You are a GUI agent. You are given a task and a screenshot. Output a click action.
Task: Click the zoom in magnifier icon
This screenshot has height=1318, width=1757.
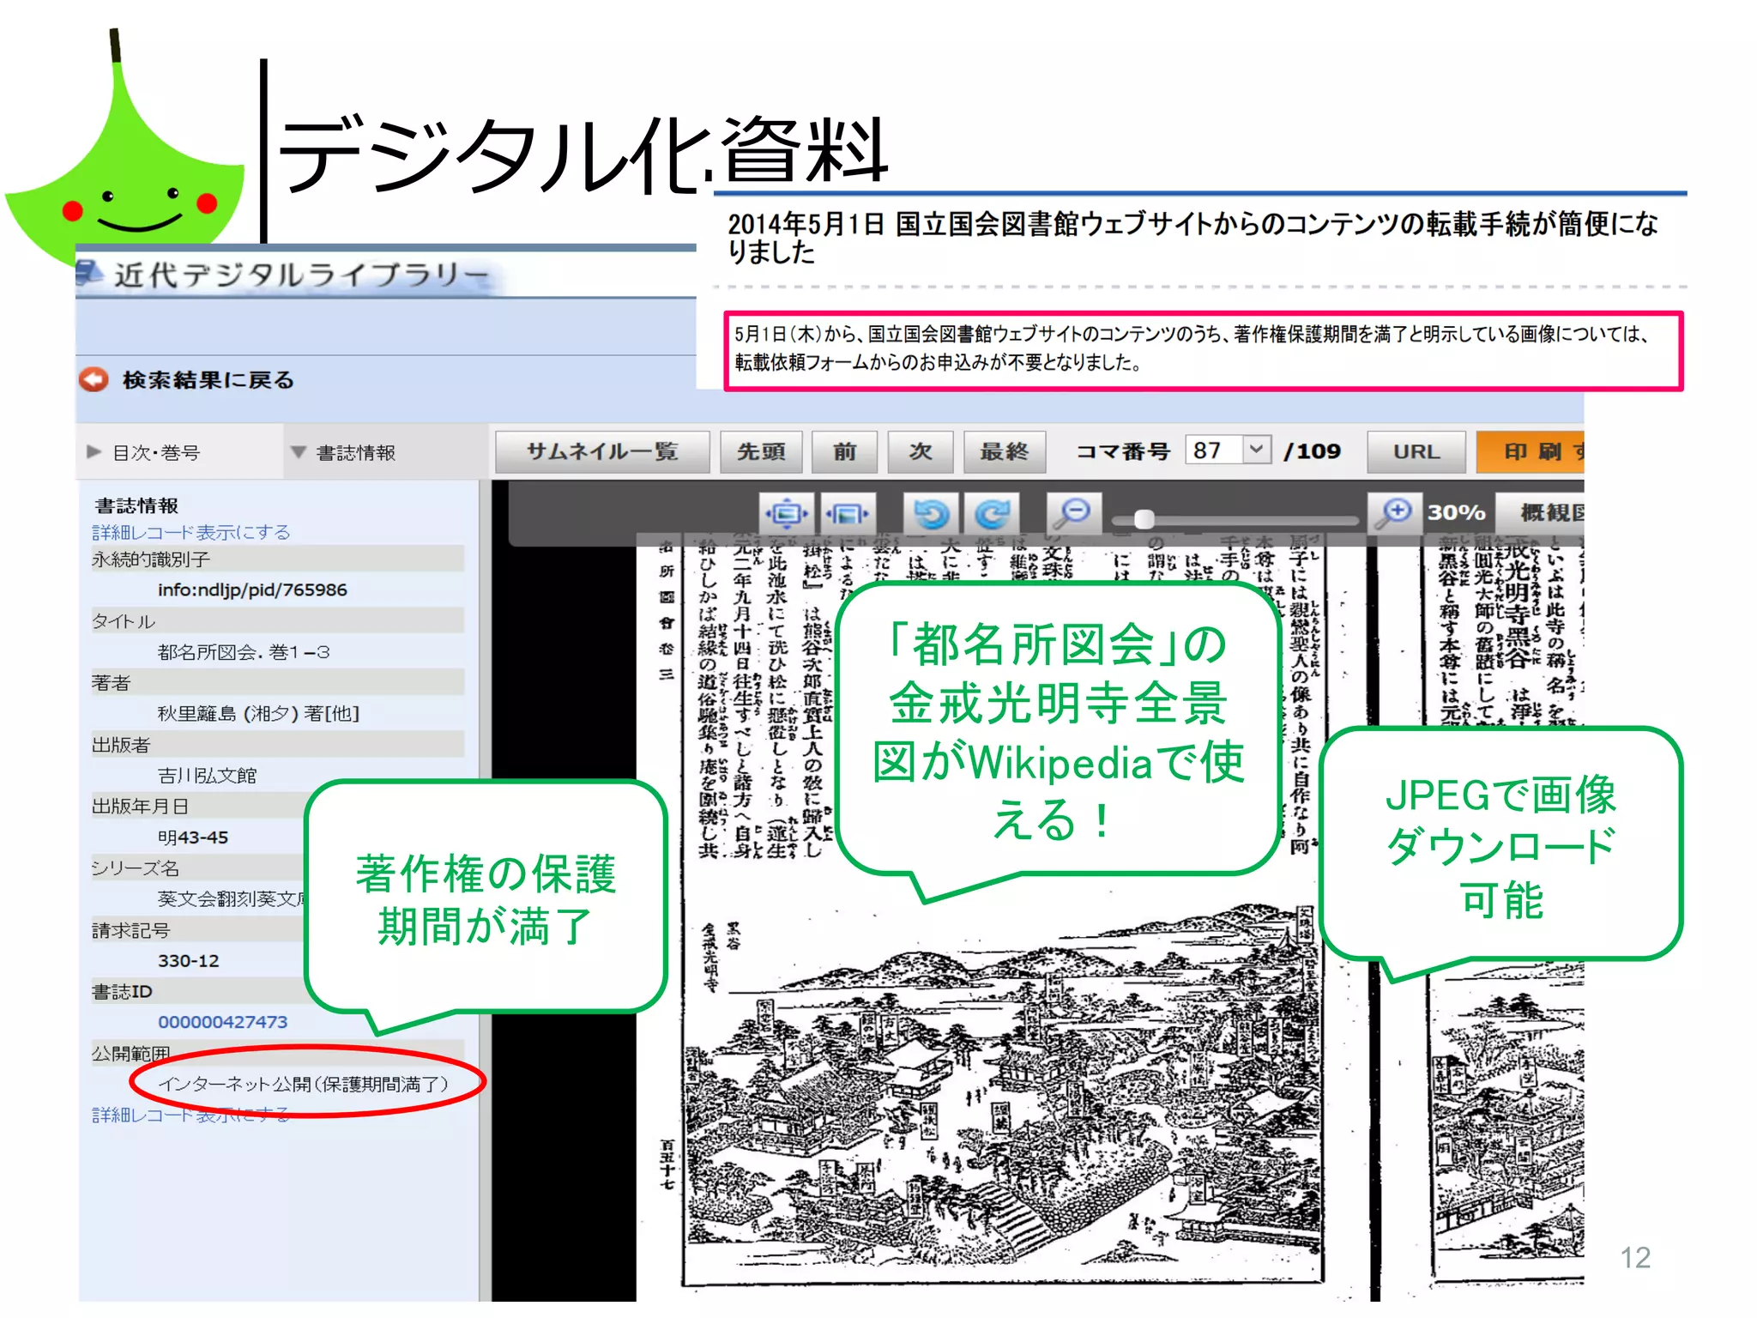point(1394,513)
